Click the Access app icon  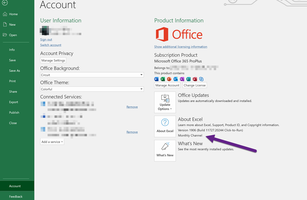195,79
